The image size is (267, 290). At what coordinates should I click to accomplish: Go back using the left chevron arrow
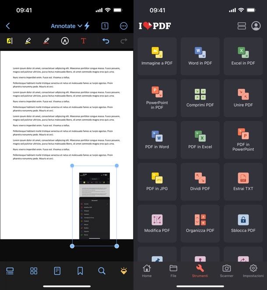point(8,26)
